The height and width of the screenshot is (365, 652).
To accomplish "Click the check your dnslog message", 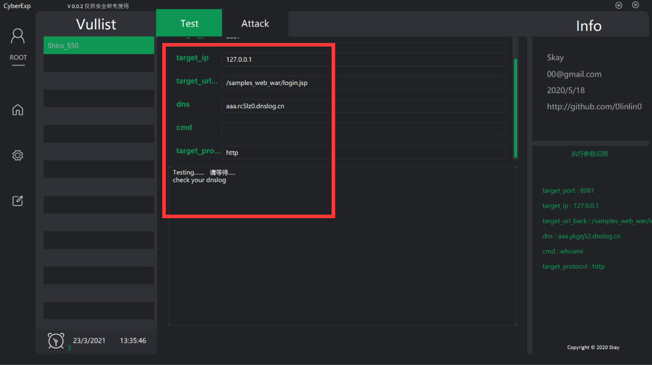I will pos(199,180).
